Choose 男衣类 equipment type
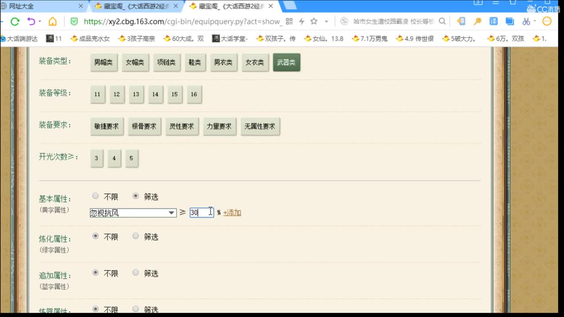564x317 pixels. pos(223,62)
